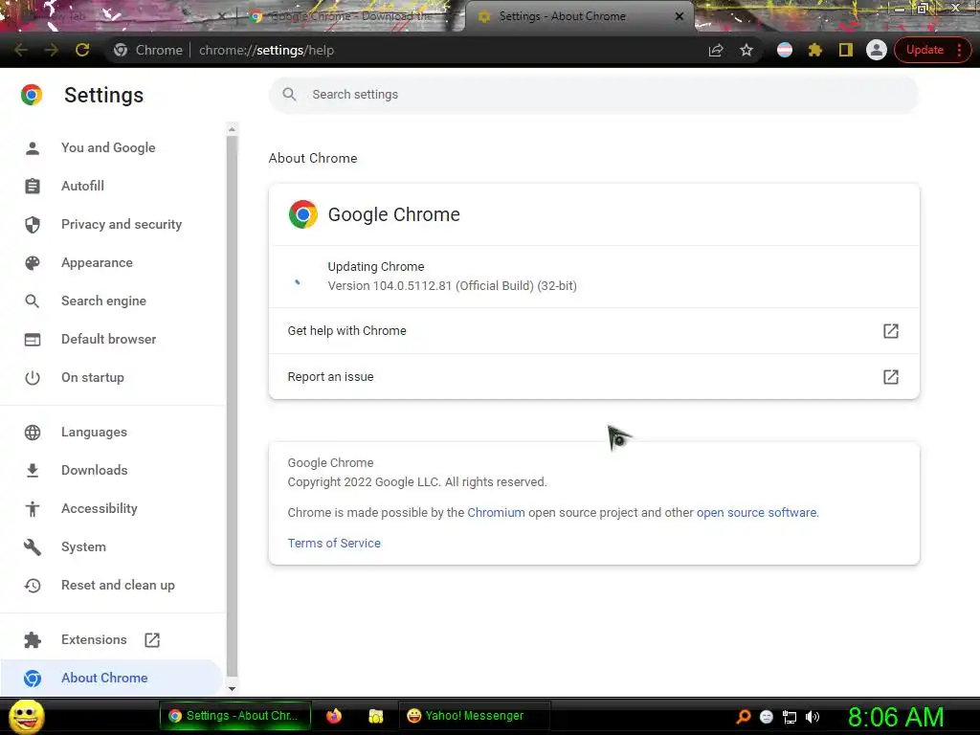Screen dimensions: 980x735
Task: Focus the chrome://settings/help address bar
Action: tap(266, 50)
